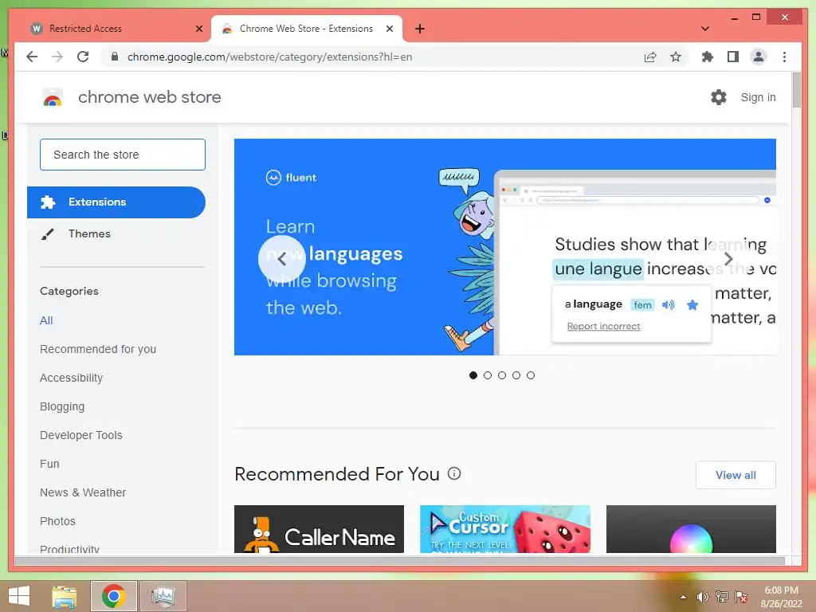
Task: Open the fluent language banner
Action: point(504,247)
